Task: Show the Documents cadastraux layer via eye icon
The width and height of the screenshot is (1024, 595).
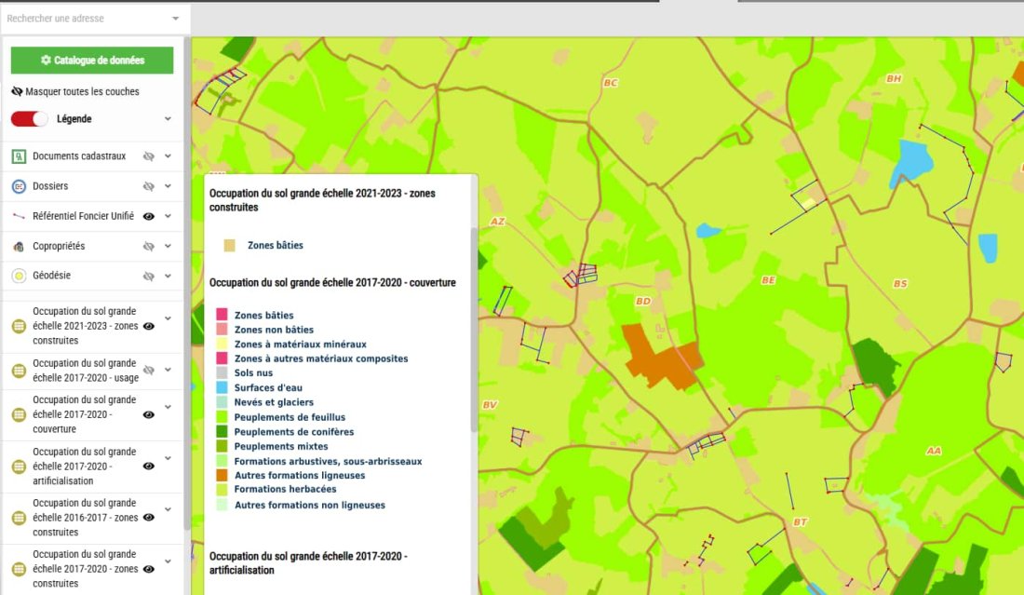Action: [x=148, y=156]
